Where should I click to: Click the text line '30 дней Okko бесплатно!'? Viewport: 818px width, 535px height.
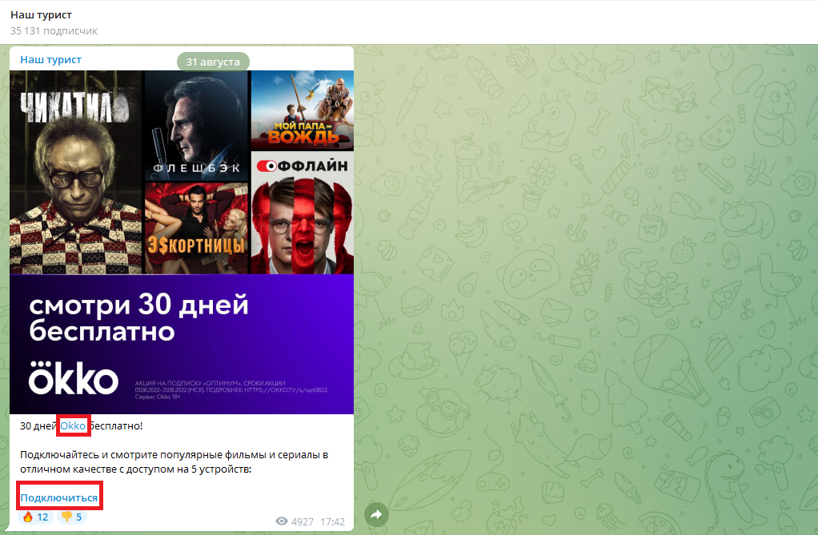82,426
